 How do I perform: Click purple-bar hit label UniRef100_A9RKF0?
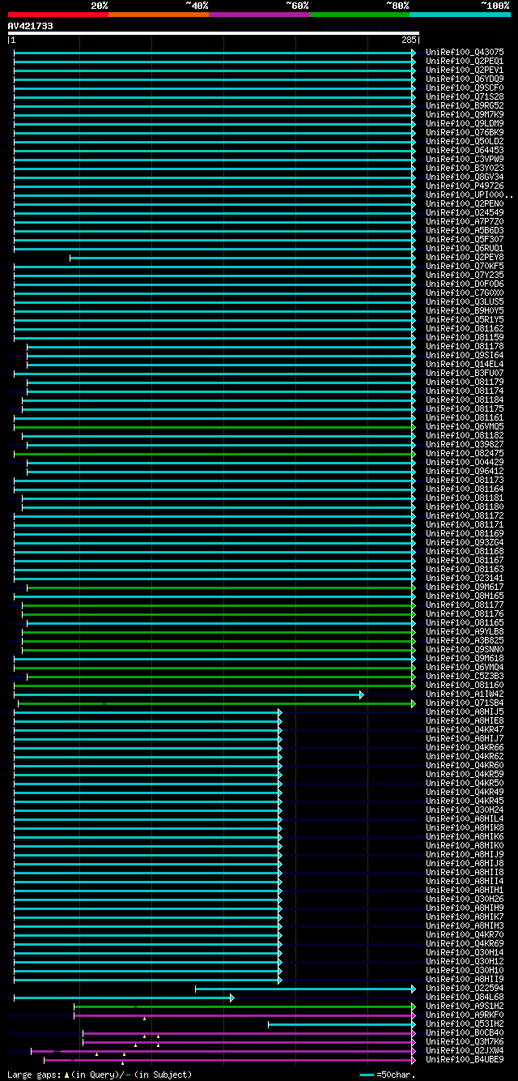coord(465,1015)
